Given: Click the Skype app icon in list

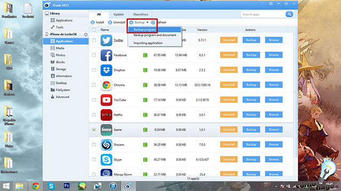Looking at the screenshot, I should [106, 160].
